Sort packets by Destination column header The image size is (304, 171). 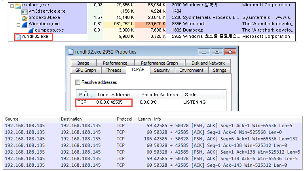click(x=71, y=119)
